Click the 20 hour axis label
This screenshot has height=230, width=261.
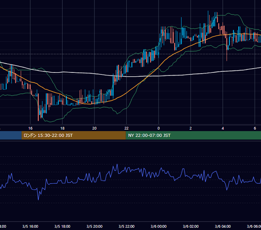click(94, 128)
